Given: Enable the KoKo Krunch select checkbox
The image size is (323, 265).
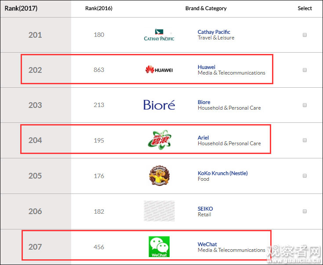Looking at the screenshot, I should [305, 176].
